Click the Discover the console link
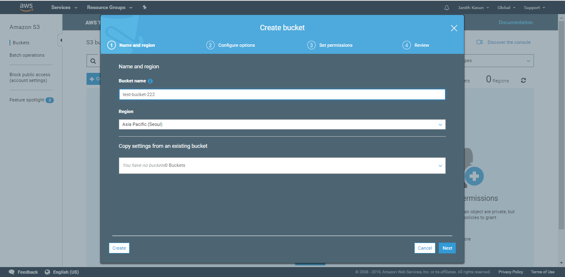This screenshot has width=565, height=277. point(509,42)
